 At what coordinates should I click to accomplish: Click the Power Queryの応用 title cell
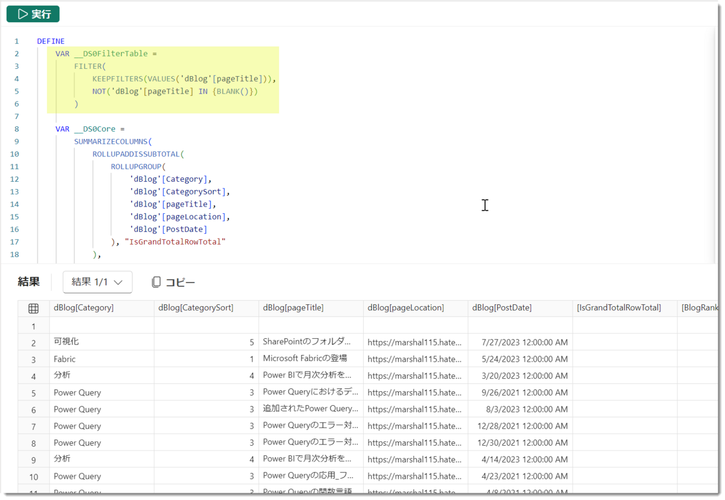point(311,476)
